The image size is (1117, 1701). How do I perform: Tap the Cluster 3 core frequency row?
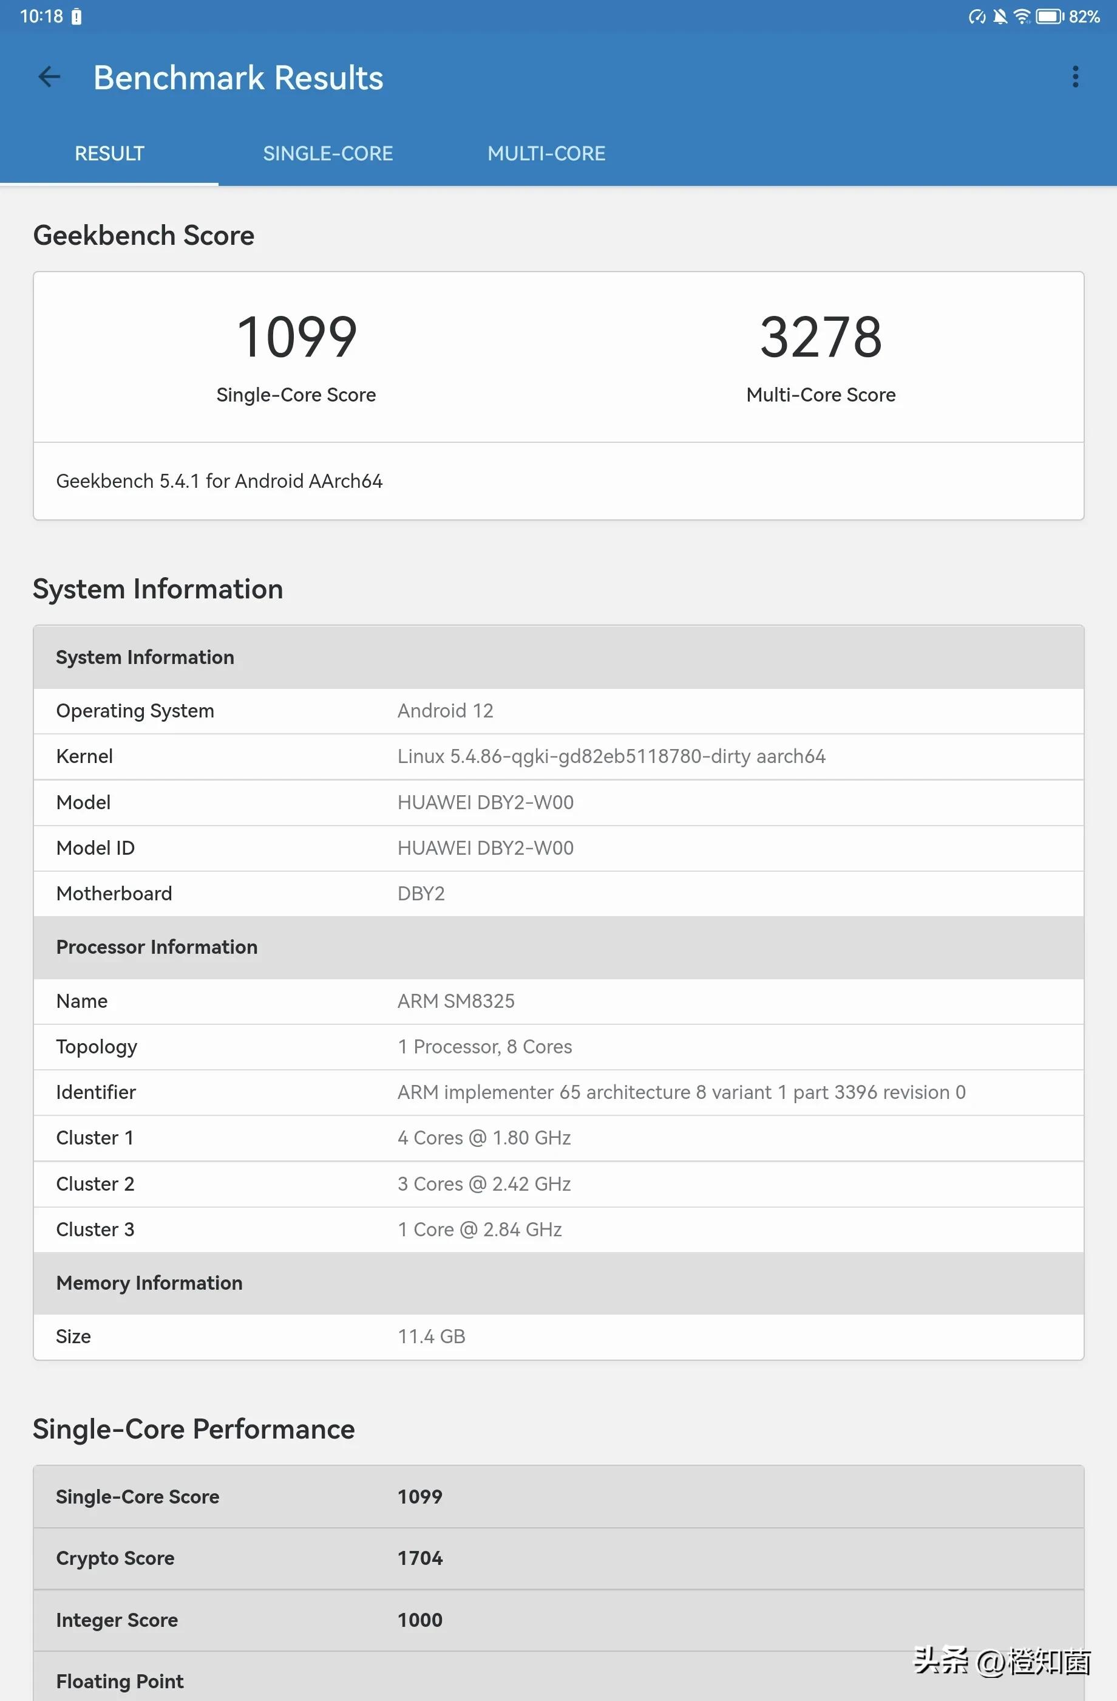pos(558,1230)
